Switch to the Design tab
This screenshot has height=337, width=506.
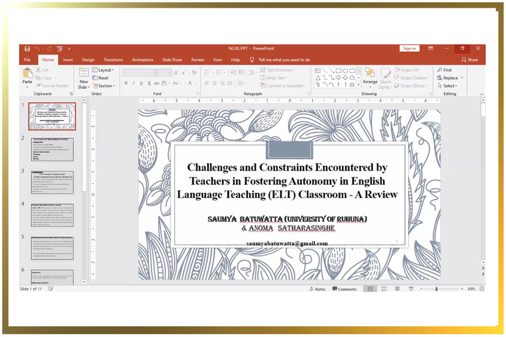click(88, 60)
